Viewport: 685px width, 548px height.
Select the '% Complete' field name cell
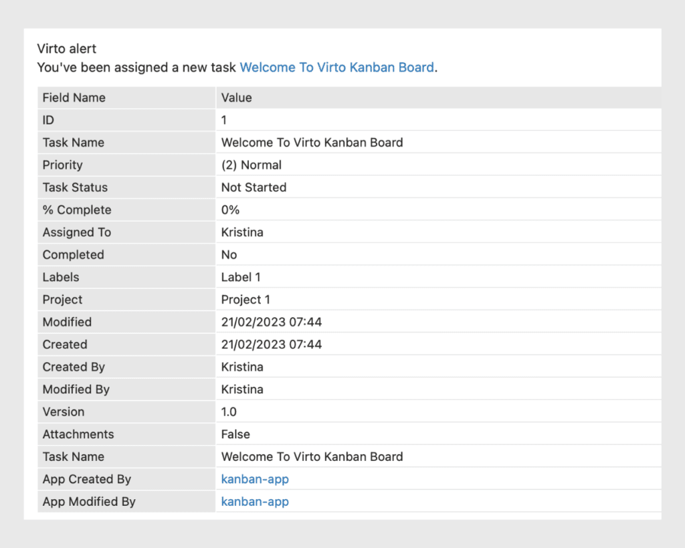click(x=126, y=209)
